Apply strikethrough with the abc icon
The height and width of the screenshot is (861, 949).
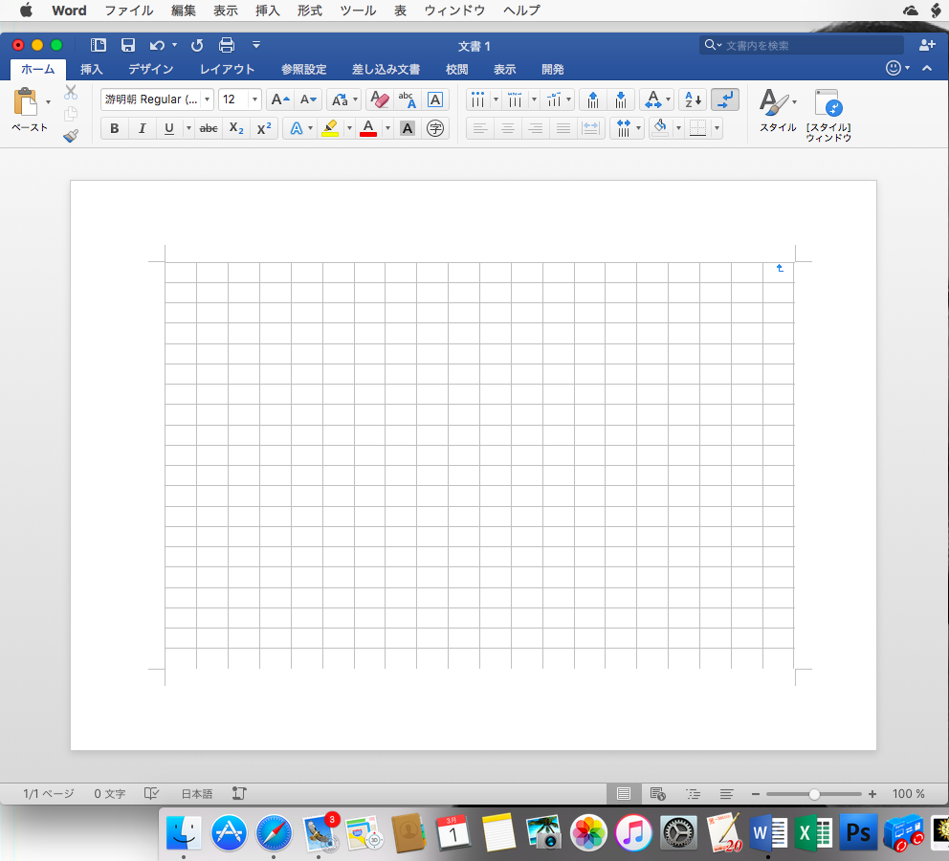[208, 128]
